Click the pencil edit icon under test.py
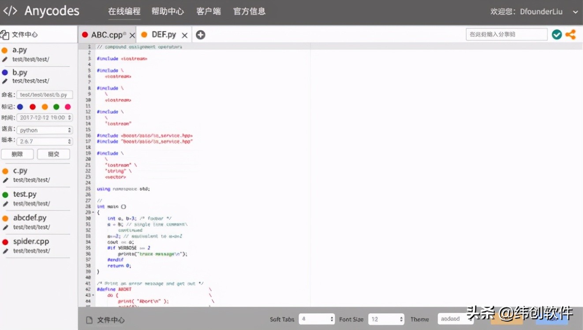 tap(5, 204)
